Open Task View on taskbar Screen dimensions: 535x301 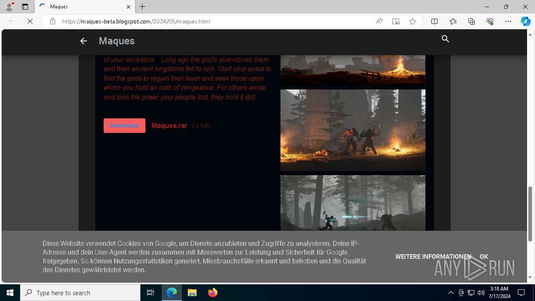150,293
